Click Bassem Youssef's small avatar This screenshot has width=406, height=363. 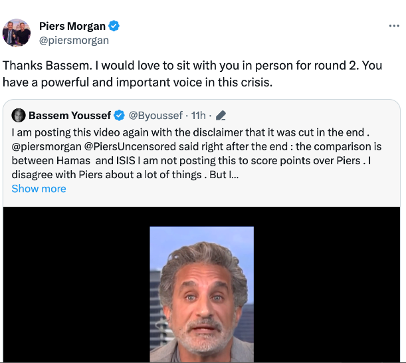19,115
